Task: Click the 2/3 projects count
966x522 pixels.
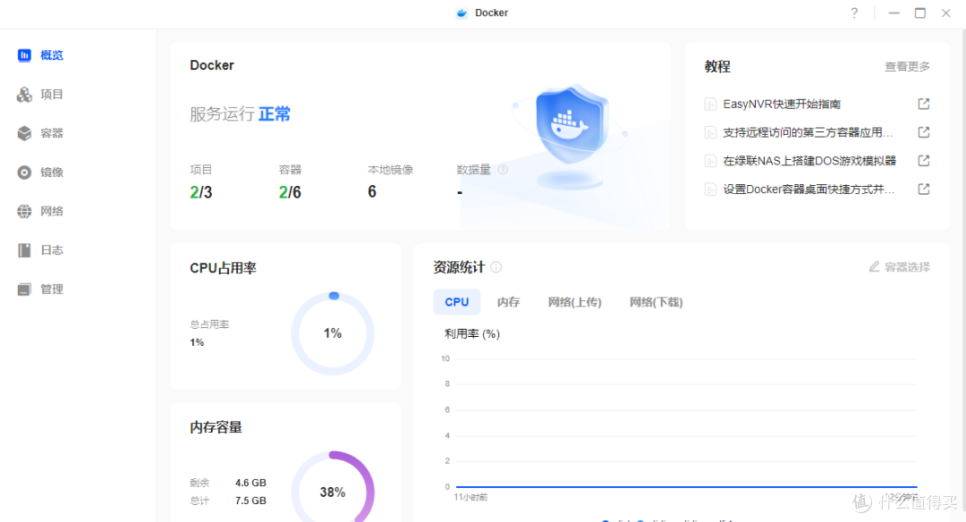Action: click(x=201, y=192)
